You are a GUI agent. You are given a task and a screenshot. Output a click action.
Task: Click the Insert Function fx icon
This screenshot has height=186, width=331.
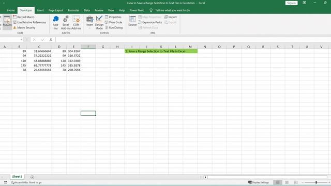point(51,40)
